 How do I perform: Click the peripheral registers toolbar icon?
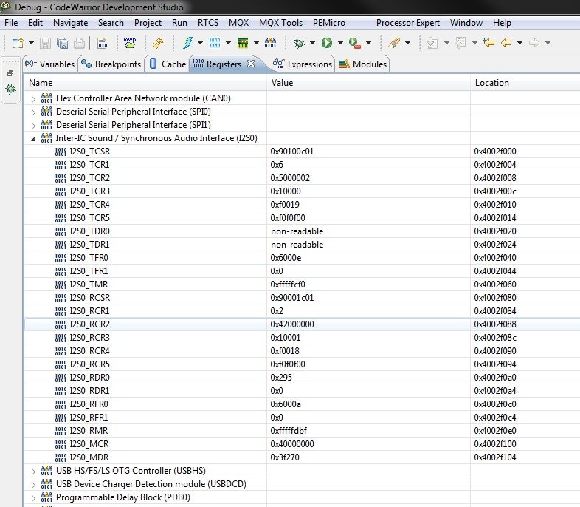tap(270, 43)
